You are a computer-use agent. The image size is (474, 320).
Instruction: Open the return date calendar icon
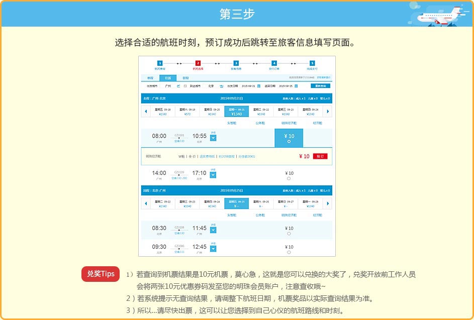tap(296, 86)
